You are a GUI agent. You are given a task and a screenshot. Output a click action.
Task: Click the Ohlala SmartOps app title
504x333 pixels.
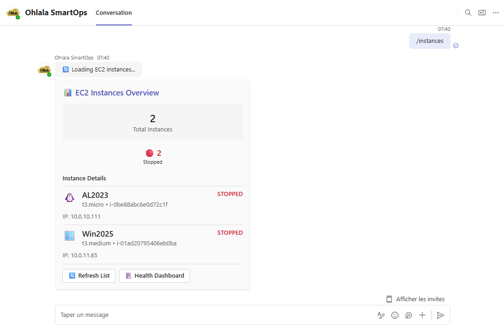56,12
